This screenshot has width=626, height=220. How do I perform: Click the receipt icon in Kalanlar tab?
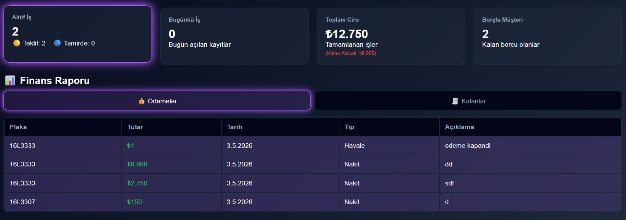click(455, 101)
